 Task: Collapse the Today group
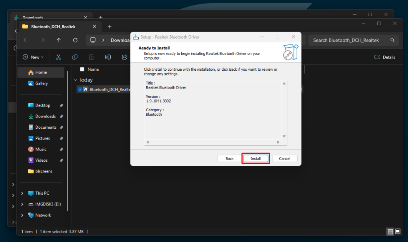point(76,80)
